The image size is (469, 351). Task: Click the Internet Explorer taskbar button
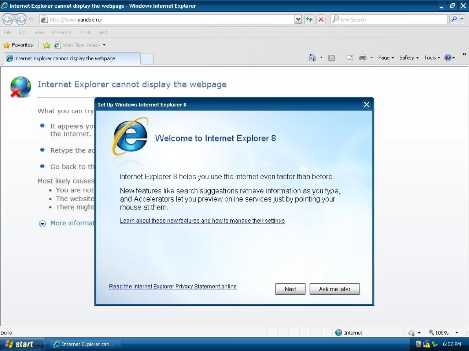84,344
